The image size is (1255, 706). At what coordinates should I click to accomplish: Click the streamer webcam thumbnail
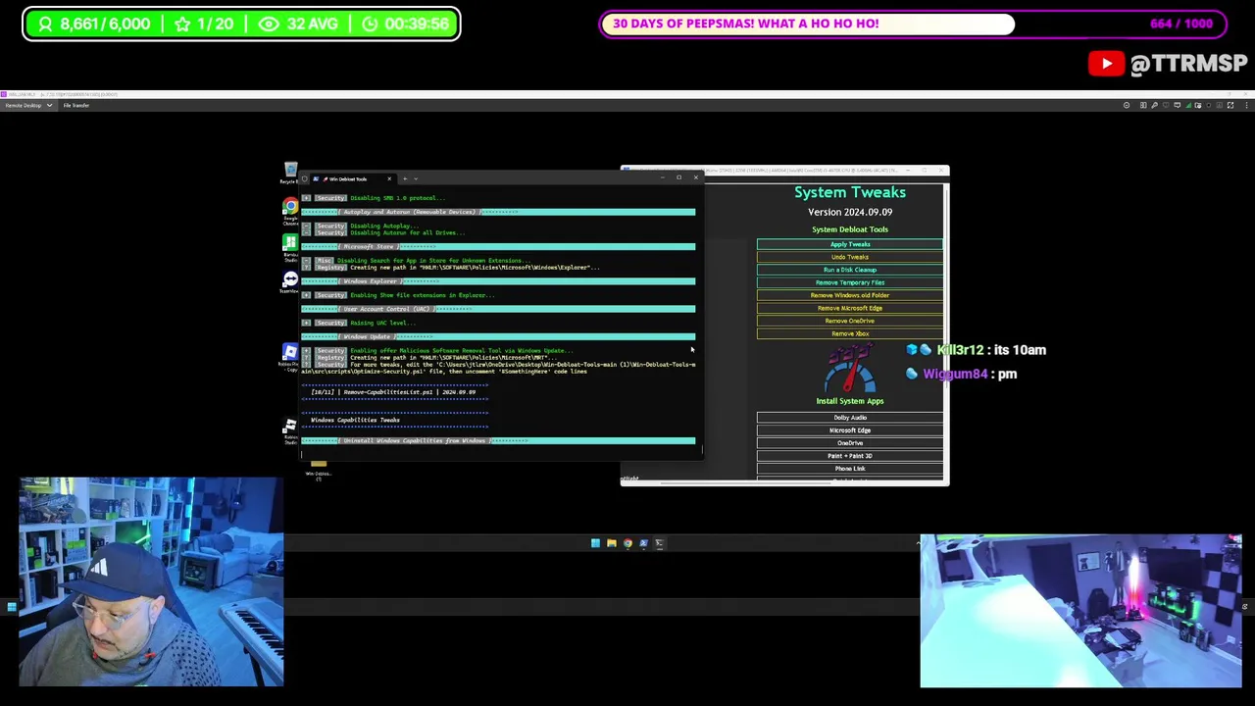click(x=151, y=582)
